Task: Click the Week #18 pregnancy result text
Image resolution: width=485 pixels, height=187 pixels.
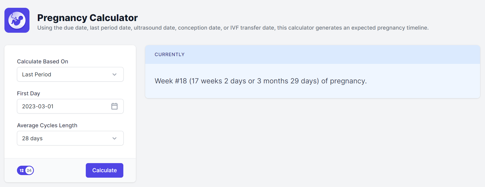Action: point(261,81)
